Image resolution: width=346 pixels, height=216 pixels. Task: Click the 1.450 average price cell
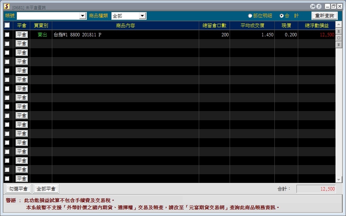pyautogui.click(x=252, y=35)
